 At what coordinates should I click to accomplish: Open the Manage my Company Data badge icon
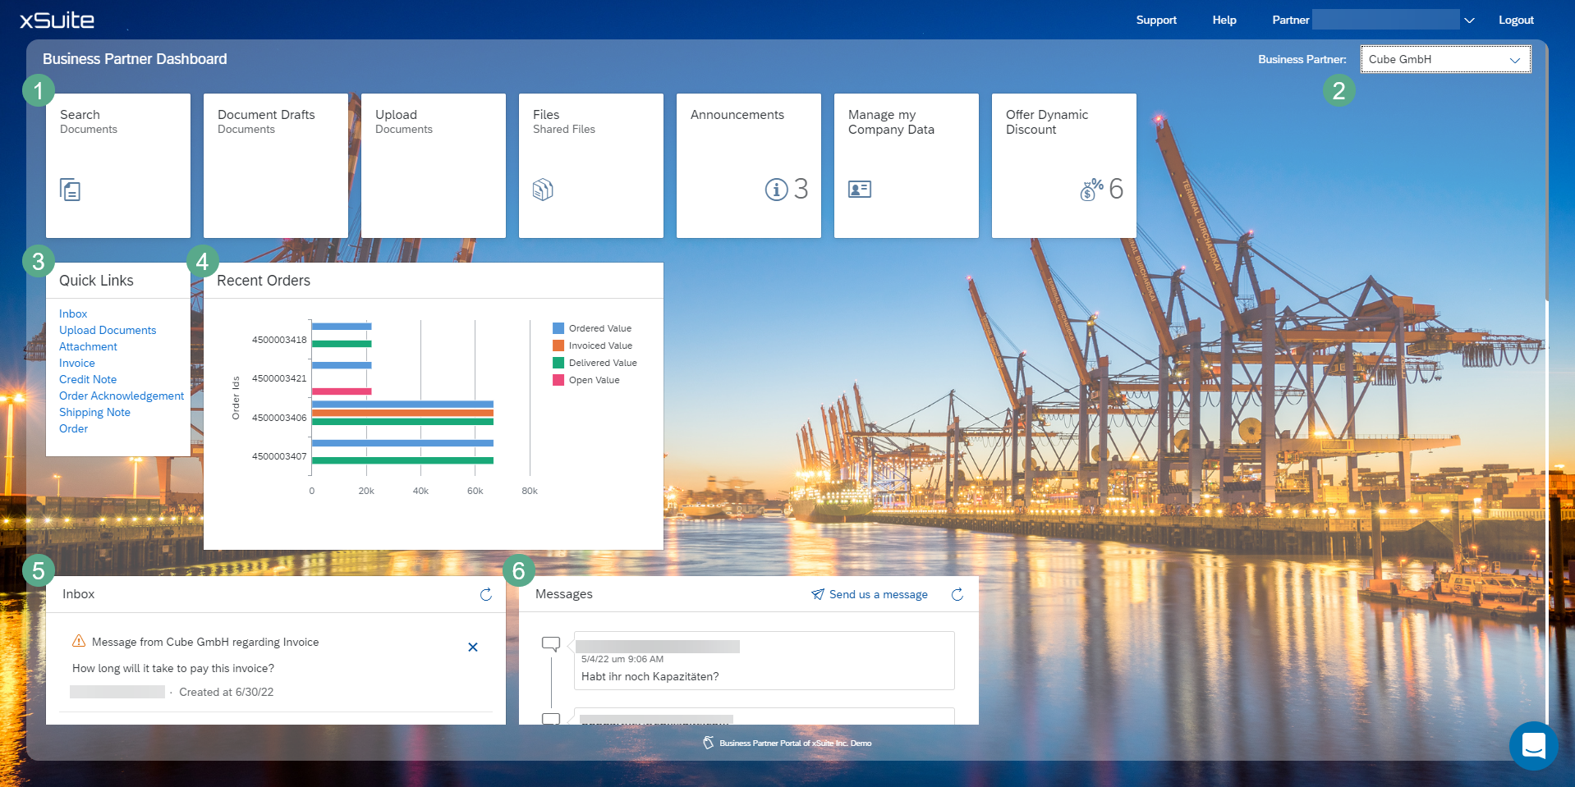pos(859,190)
